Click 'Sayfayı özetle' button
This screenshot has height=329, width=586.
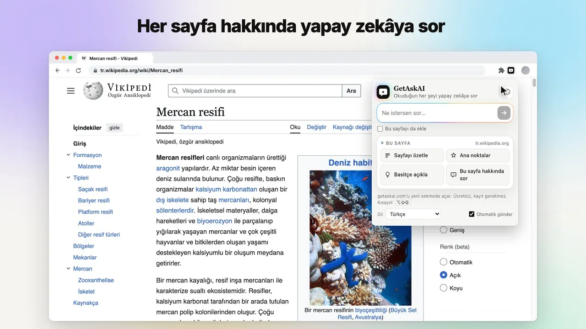click(x=412, y=155)
